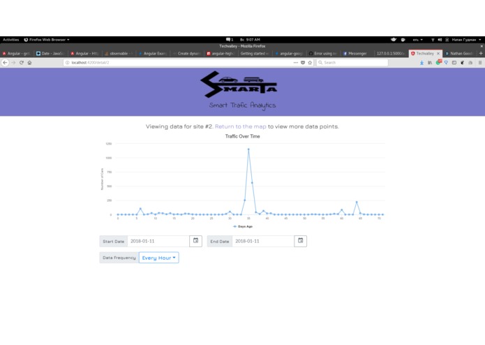This screenshot has width=485, height=345.
Task: Open the chat notification indicator in top bar
Action: [229, 40]
